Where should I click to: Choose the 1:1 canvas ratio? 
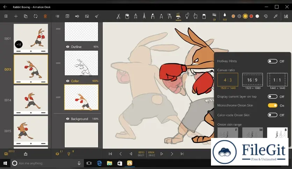277,80
